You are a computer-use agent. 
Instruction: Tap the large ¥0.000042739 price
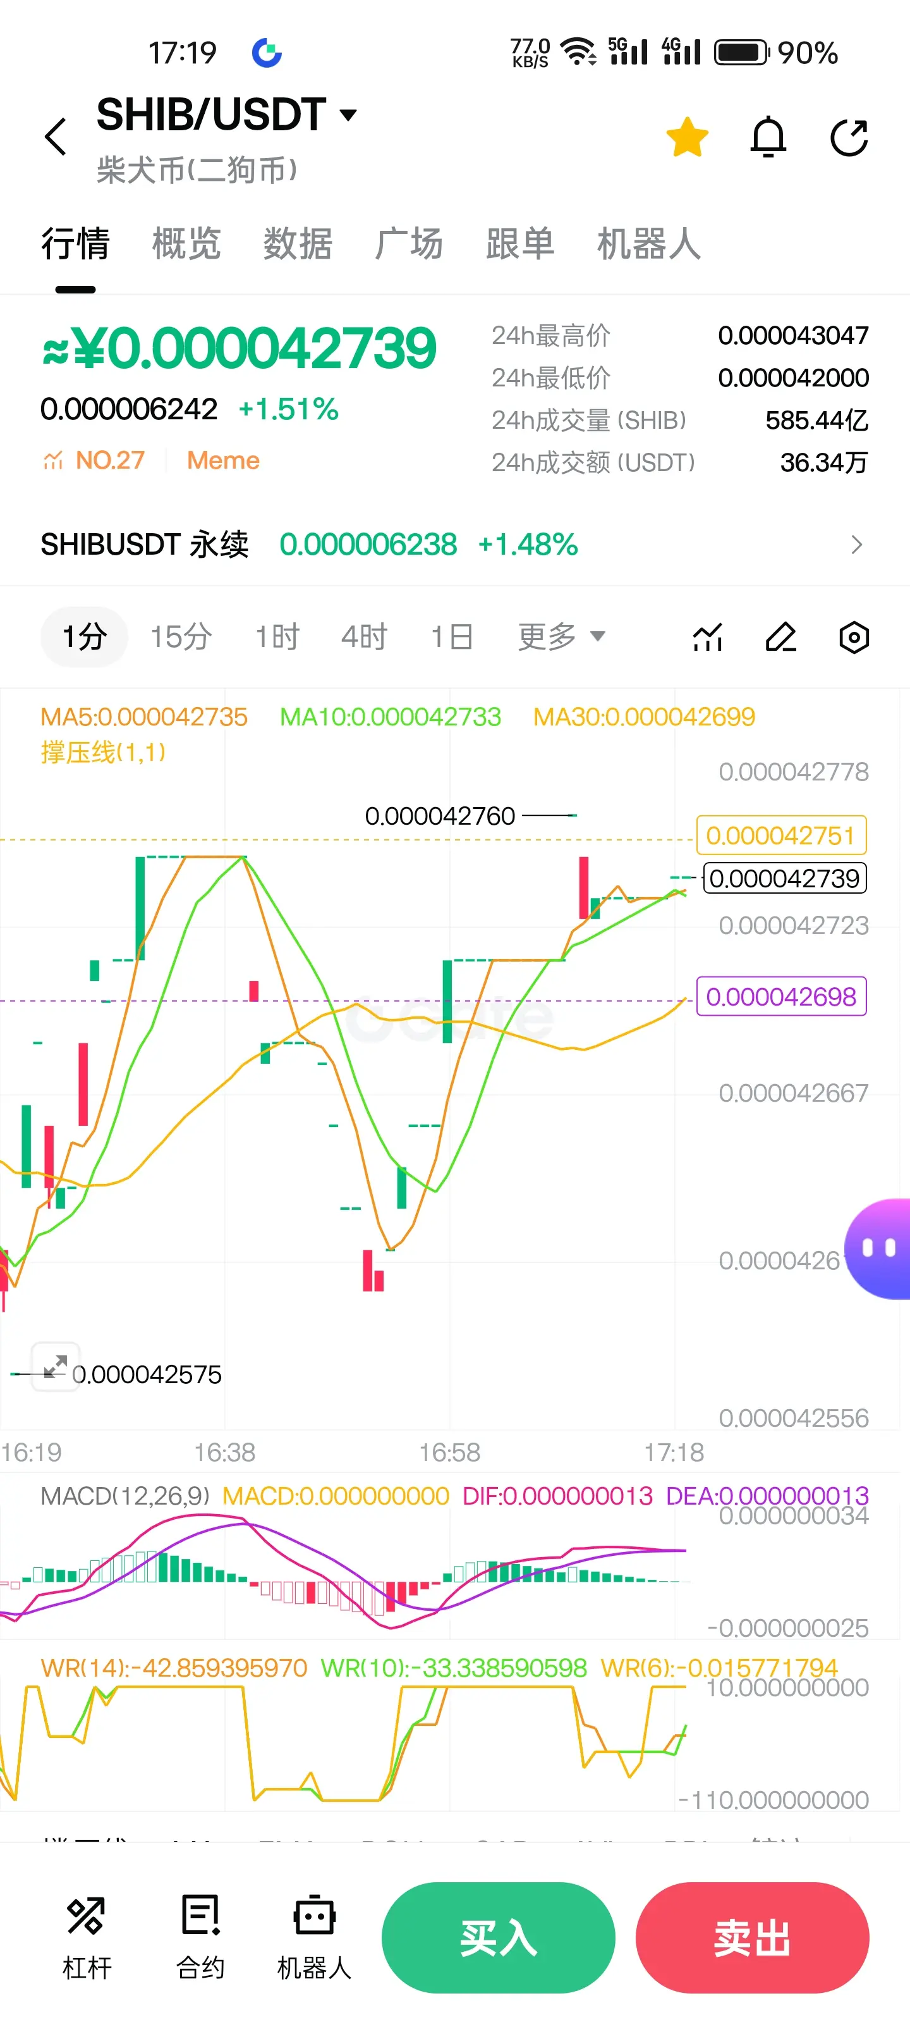(x=238, y=348)
